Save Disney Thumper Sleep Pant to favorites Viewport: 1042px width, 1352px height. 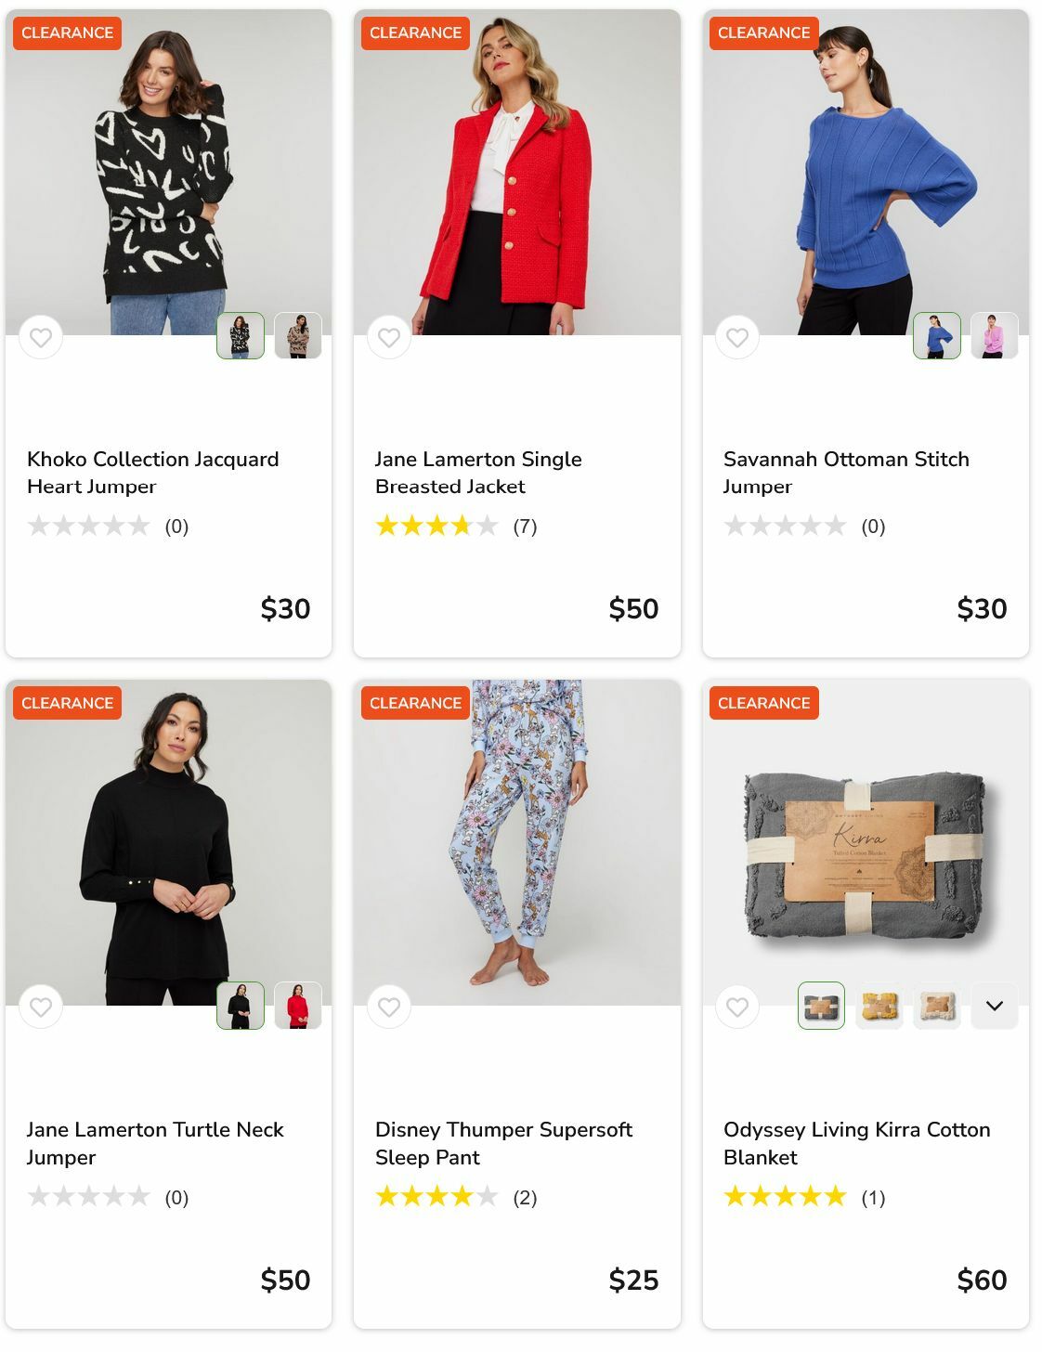(x=389, y=1007)
